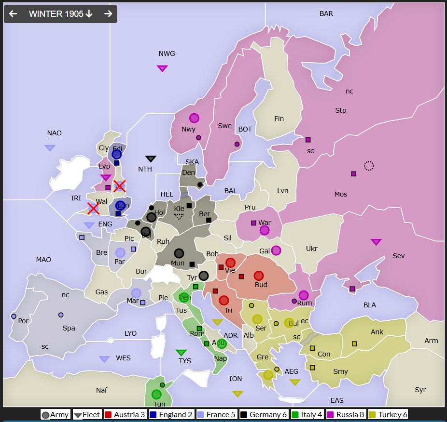The image size is (447, 422).
Task: Click the Turkish fleet in ION
Action: point(237,394)
